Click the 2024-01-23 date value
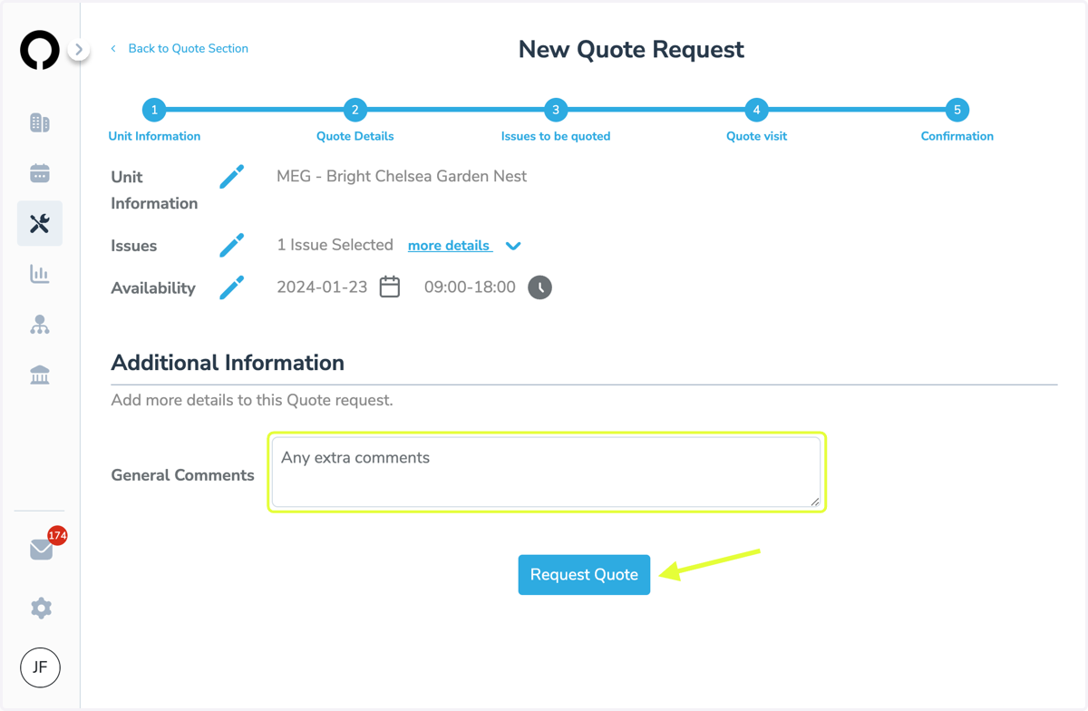The width and height of the screenshot is (1088, 711). coord(322,287)
